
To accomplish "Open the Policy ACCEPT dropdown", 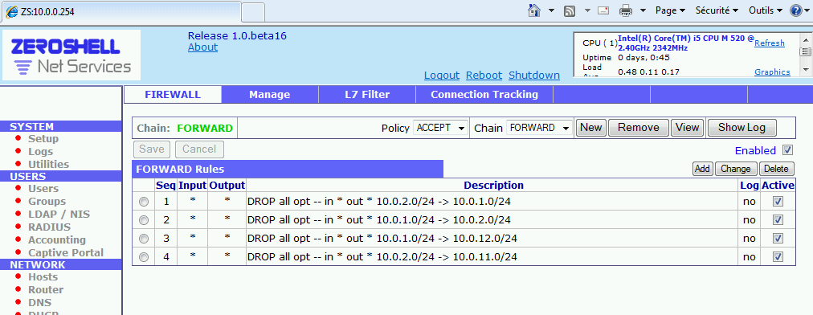I will click(x=440, y=128).
